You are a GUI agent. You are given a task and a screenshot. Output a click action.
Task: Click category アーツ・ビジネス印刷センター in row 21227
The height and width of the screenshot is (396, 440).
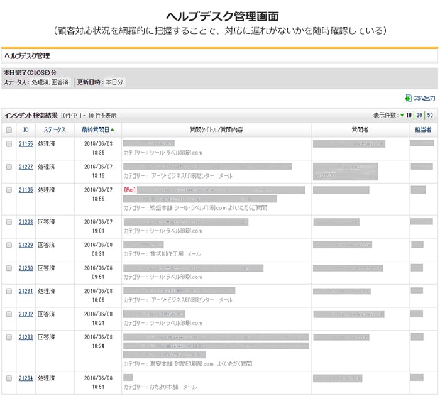[178, 176]
